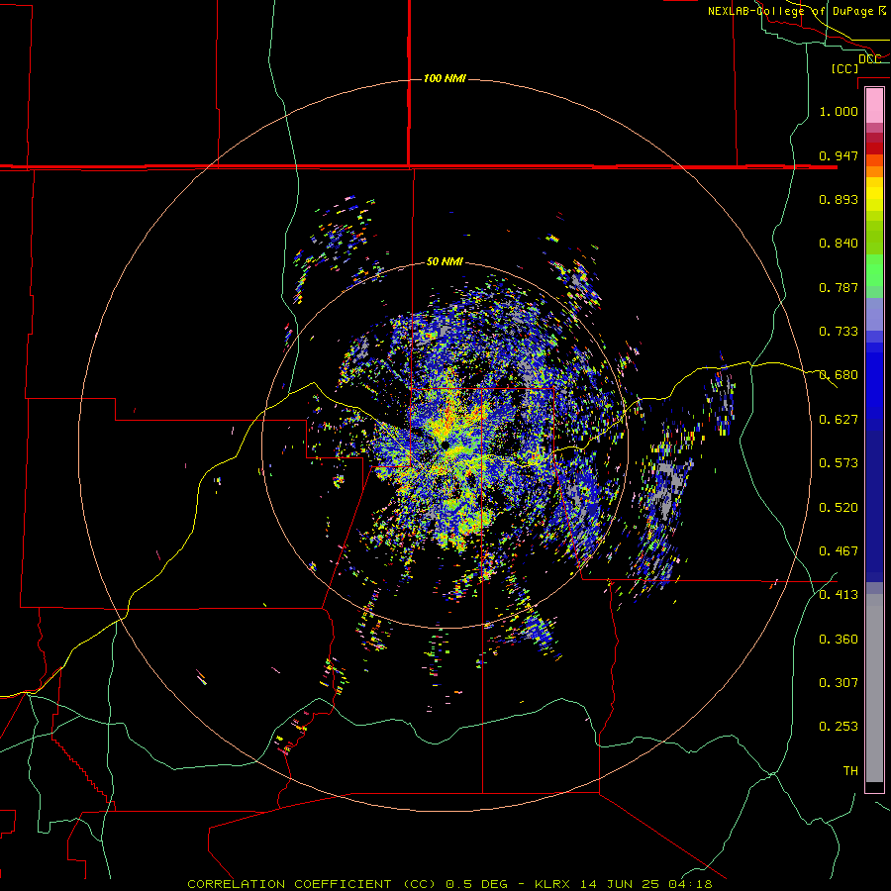The width and height of the screenshot is (891, 891).
Task: Click the 0.467 legend value
Action: pyautogui.click(x=839, y=551)
